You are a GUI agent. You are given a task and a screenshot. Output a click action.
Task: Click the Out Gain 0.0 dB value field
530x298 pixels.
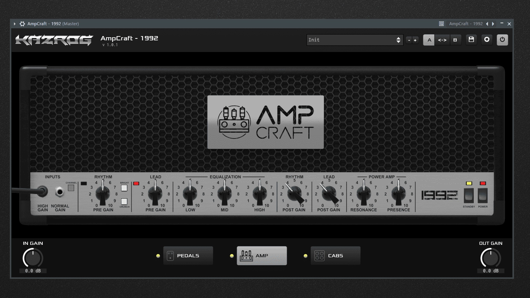[x=491, y=271]
